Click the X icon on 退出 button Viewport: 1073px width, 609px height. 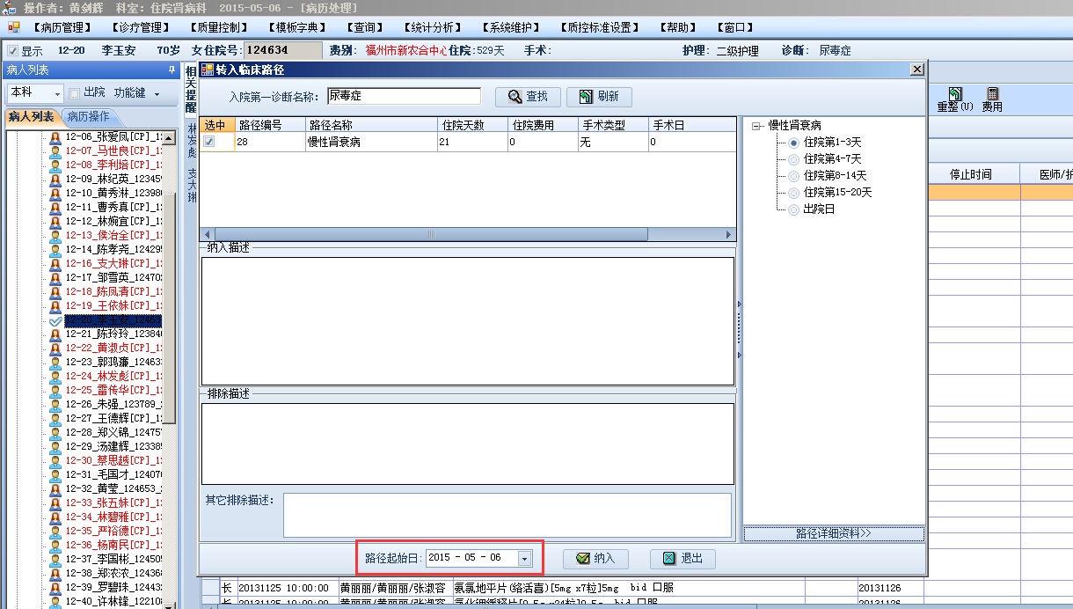coord(668,558)
